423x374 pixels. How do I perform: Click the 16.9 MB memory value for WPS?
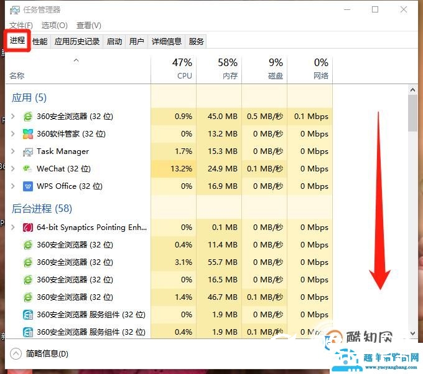[x=223, y=186]
